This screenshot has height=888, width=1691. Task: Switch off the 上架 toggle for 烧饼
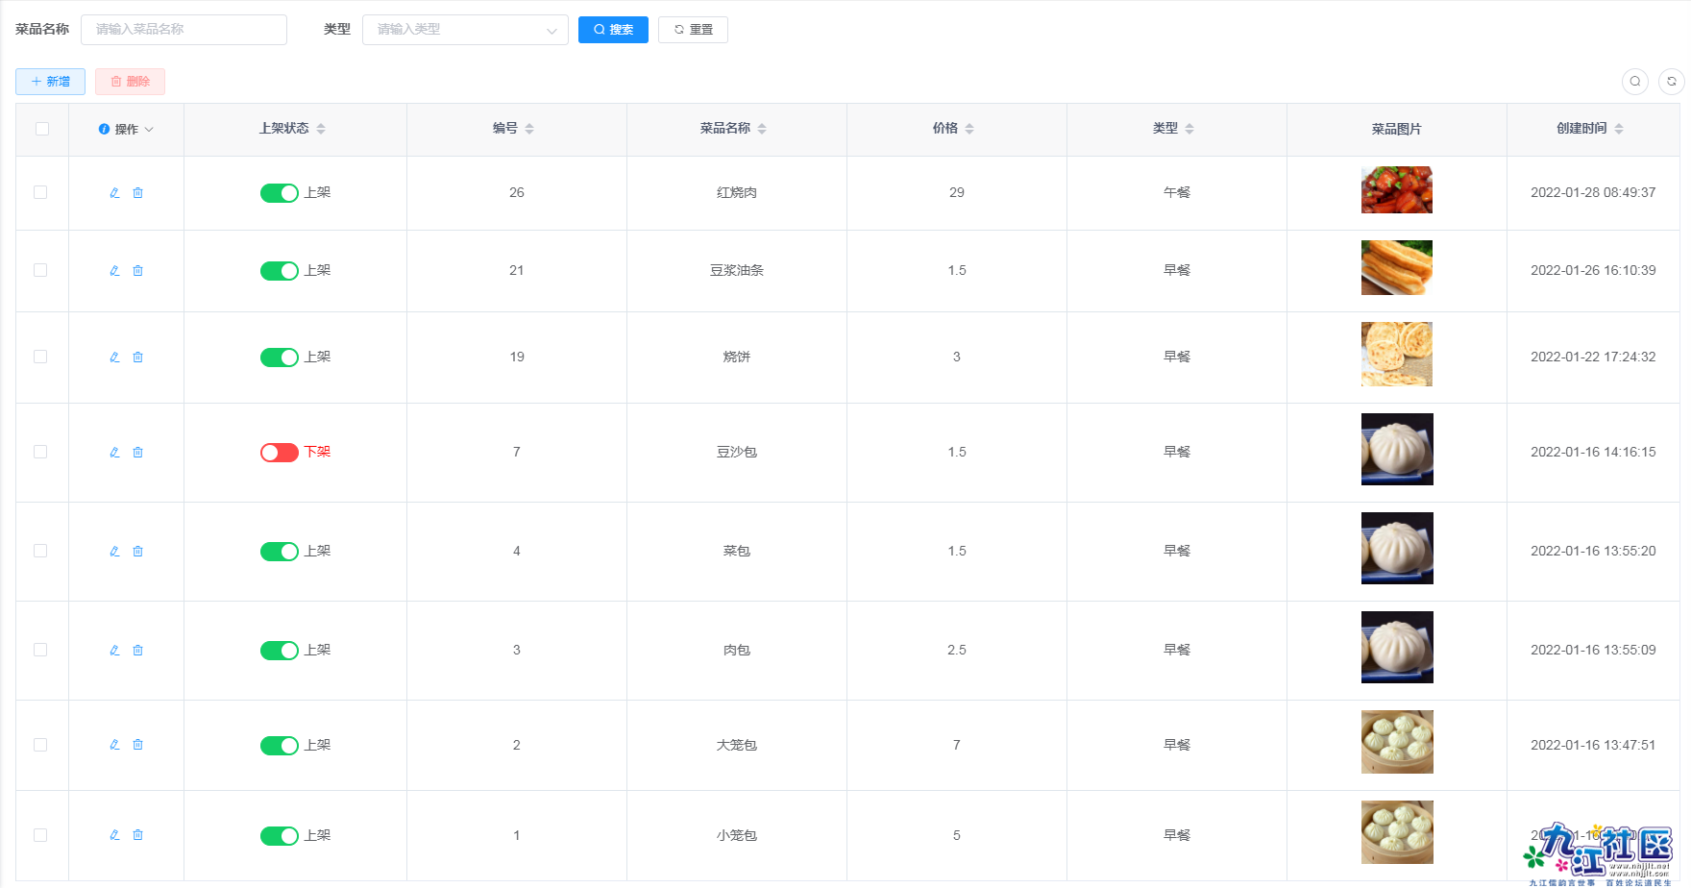pyautogui.click(x=279, y=357)
